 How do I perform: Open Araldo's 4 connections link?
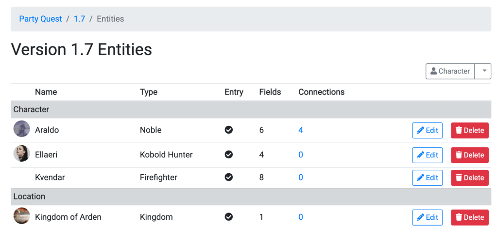[x=301, y=130]
